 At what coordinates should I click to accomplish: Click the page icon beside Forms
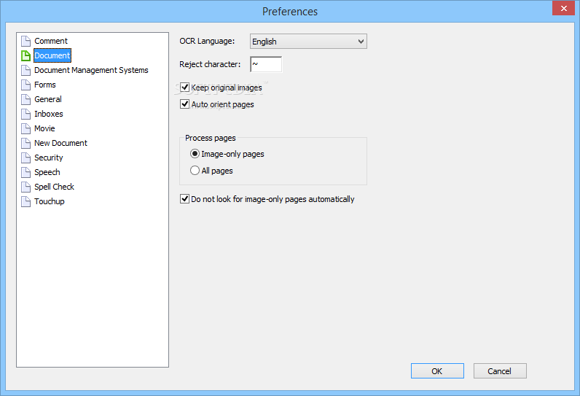coord(26,85)
